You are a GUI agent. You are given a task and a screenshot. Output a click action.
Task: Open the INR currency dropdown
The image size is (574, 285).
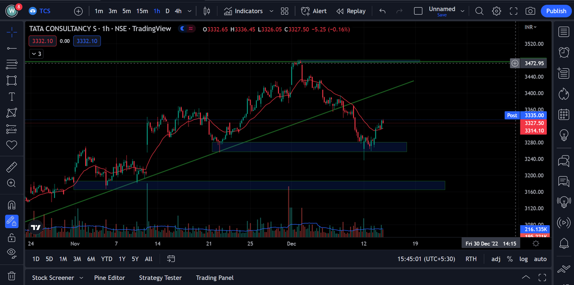tap(530, 27)
